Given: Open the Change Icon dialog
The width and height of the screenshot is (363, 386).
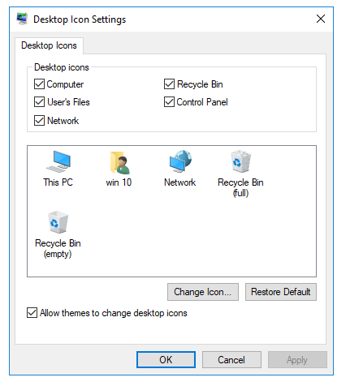Looking at the screenshot, I should pyautogui.click(x=203, y=292).
